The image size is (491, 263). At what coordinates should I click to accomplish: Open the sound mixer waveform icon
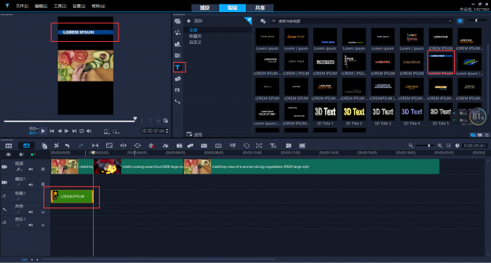pyautogui.click(x=165, y=146)
